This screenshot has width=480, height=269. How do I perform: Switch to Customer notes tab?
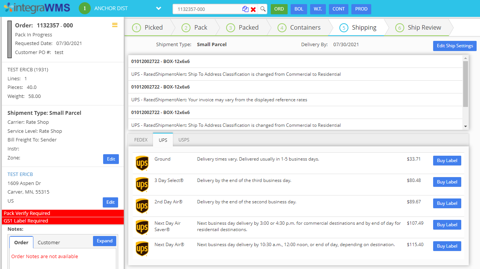pyautogui.click(x=49, y=242)
